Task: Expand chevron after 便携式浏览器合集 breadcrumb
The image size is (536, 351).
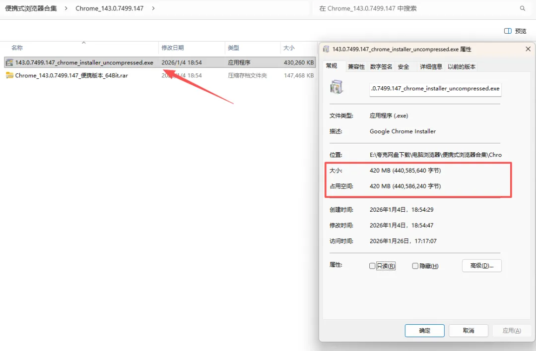Action: pos(66,8)
